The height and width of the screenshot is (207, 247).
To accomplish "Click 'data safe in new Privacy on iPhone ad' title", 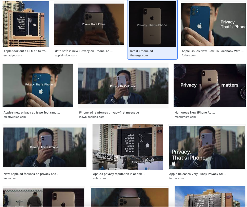I will point(84,51).
